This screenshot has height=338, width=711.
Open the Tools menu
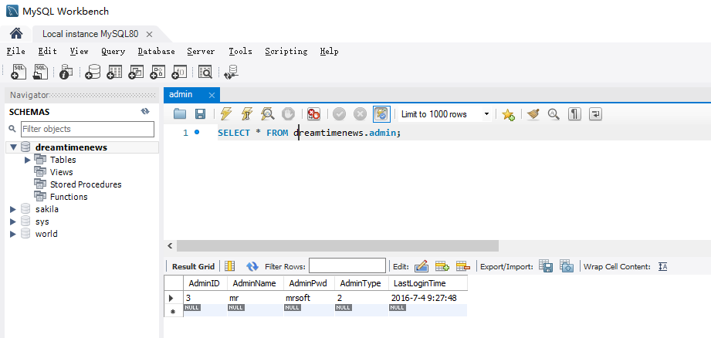[x=240, y=51]
